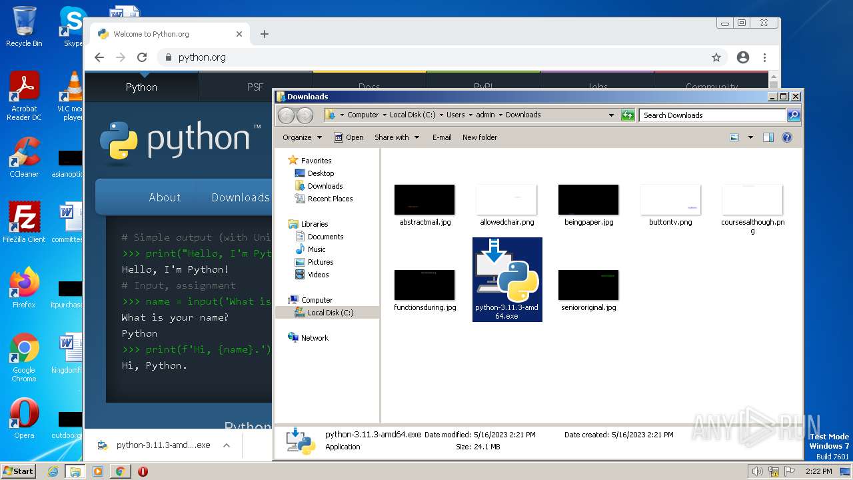Image resolution: width=853 pixels, height=480 pixels.
Task: Select allowedchair.png file
Action: (x=506, y=206)
